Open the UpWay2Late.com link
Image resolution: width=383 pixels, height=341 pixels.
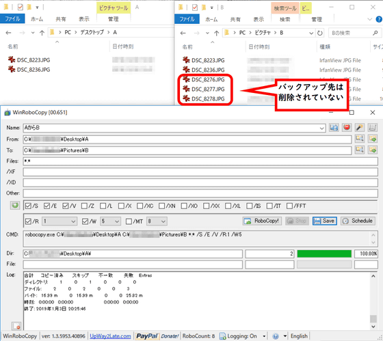coord(110,336)
